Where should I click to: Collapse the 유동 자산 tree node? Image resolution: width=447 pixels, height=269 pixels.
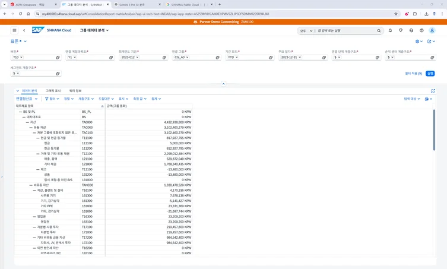(x=31, y=127)
